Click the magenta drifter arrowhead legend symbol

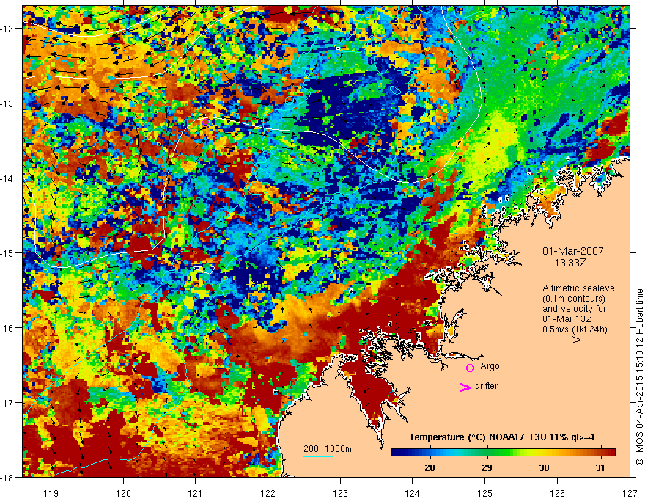click(465, 387)
